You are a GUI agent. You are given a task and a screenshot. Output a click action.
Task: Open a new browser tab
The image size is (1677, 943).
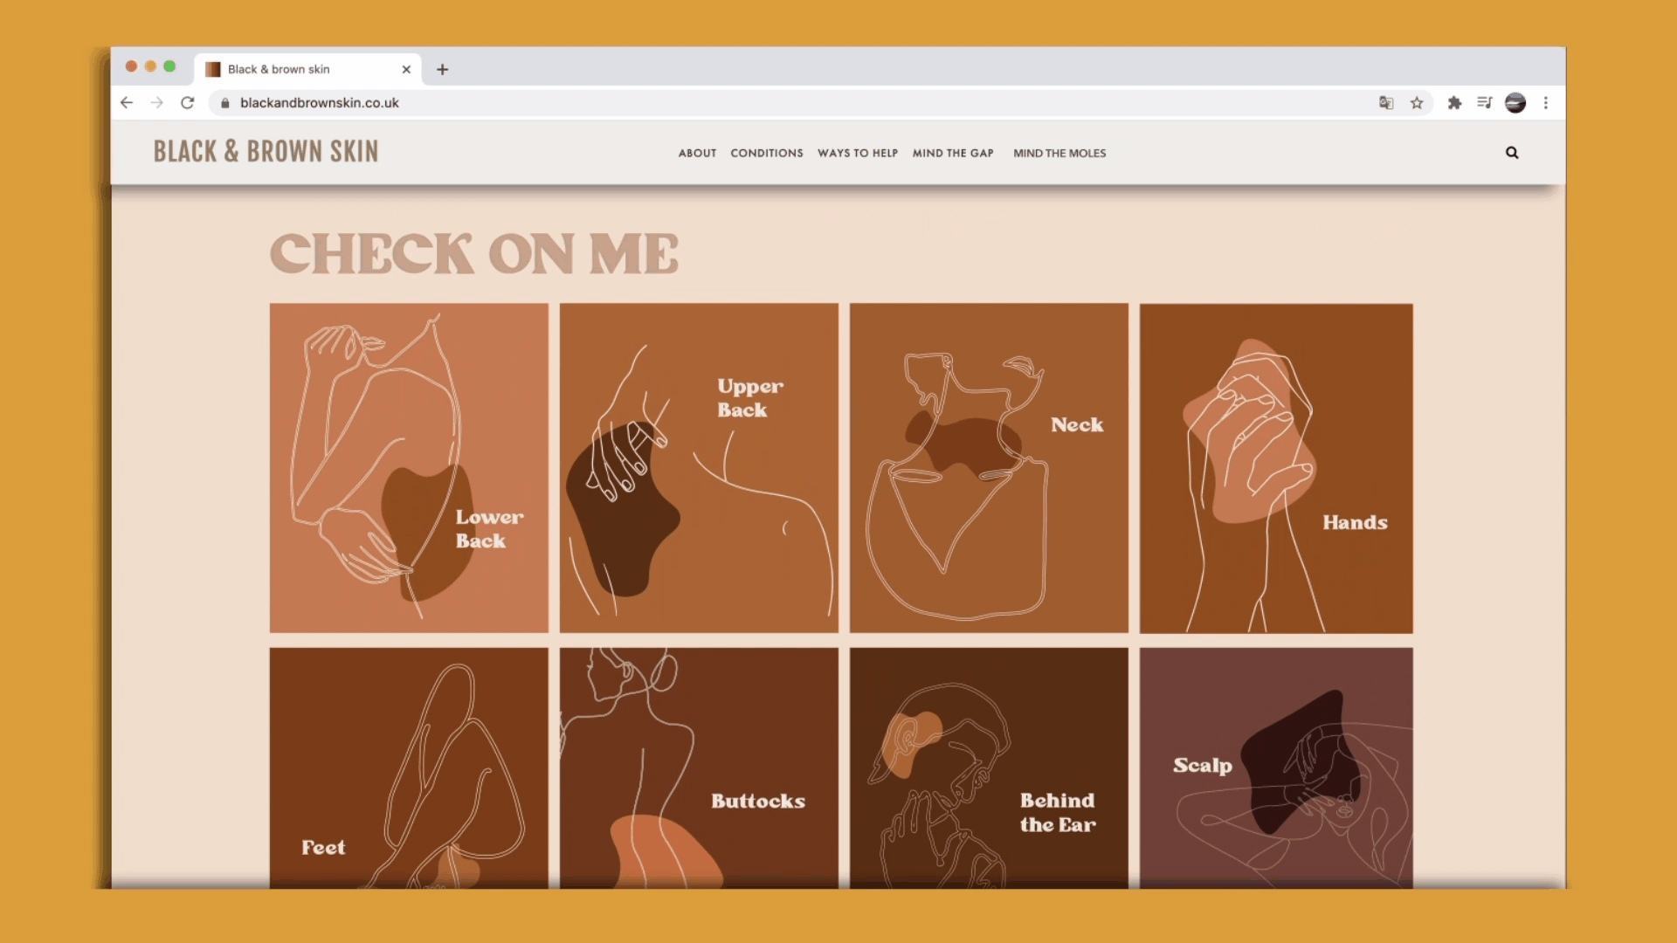(442, 69)
